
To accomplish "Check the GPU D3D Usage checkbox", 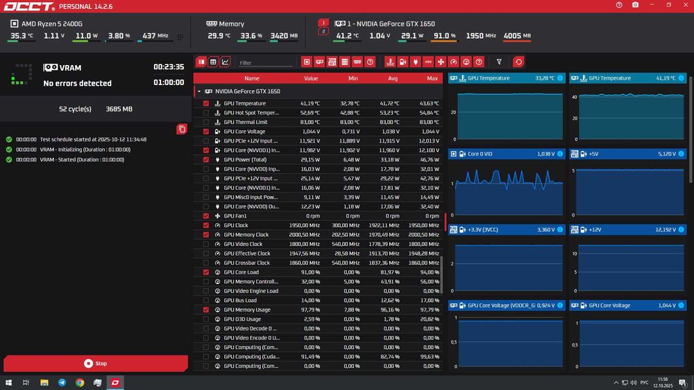I will pyautogui.click(x=206, y=319).
